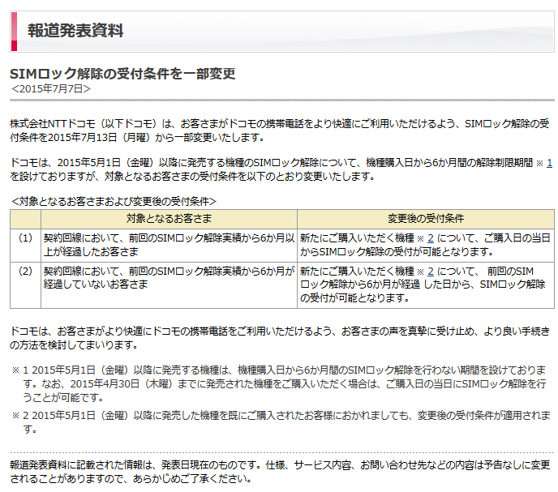Image resolution: width=558 pixels, height=492 pixels.
Task: Select table header 変更後の受付条件
Action: [426, 218]
